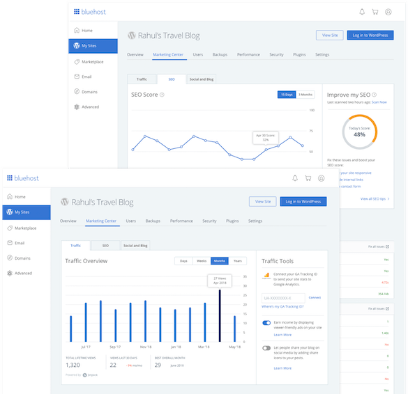Image resolution: width=408 pixels, height=394 pixels.
Task: Click Learn More under share icons toggle
Action: coord(282,368)
